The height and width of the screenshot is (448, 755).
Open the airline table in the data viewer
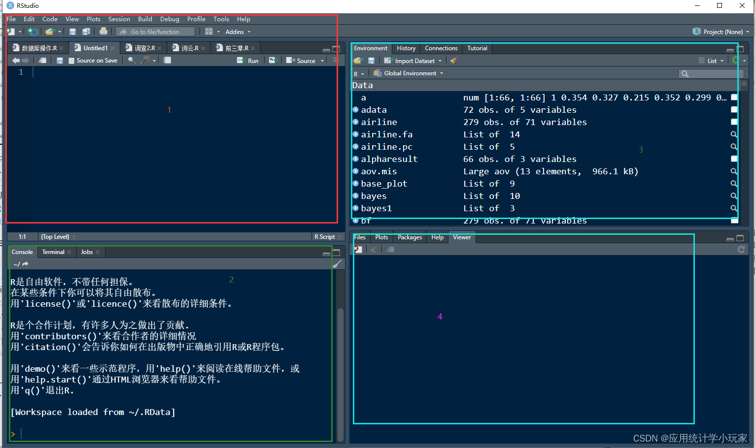pos(734,122)
